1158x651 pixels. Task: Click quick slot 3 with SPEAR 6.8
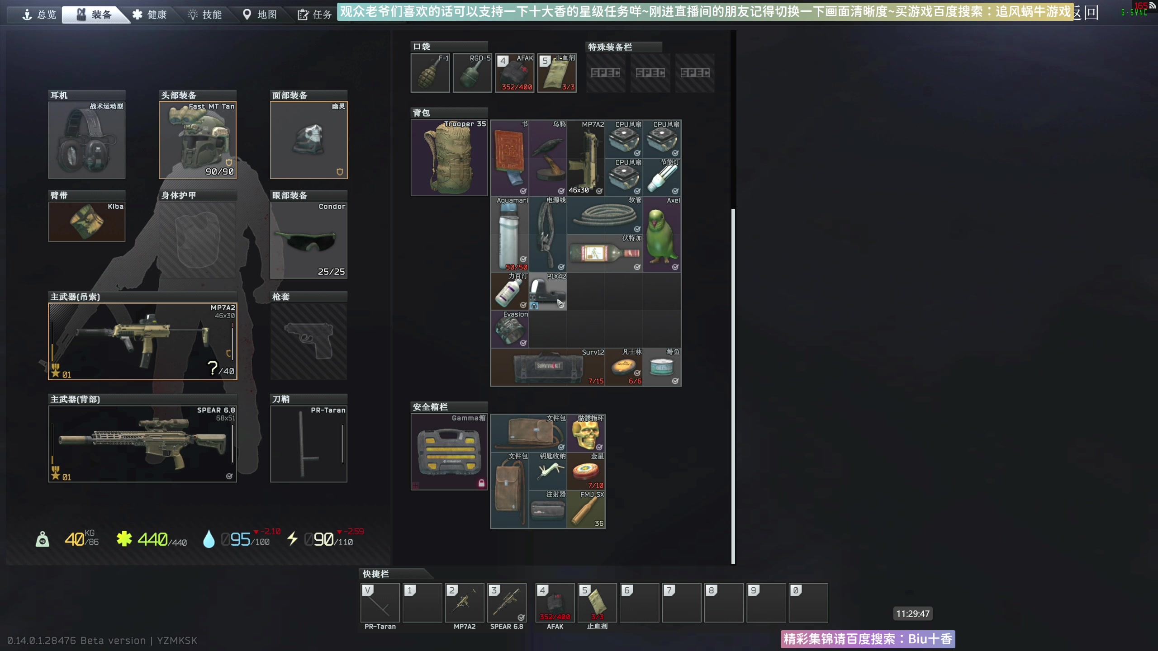point(507,603)
